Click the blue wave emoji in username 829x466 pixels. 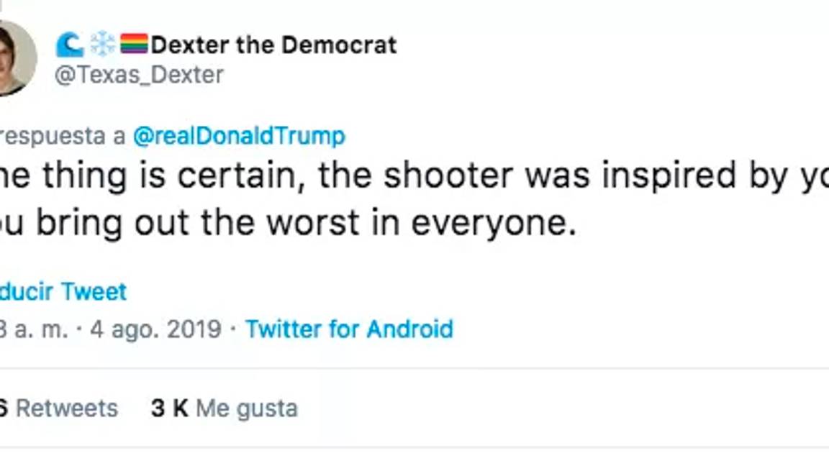click(x=71, y=45)
